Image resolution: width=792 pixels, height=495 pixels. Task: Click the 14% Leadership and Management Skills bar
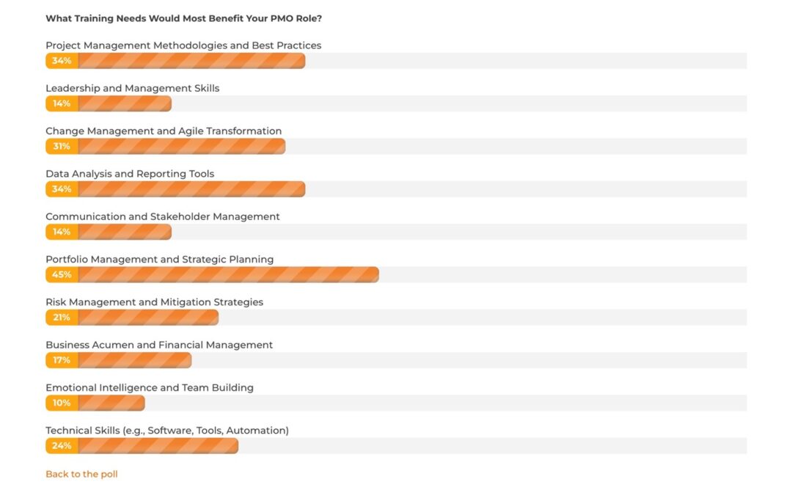(109, 103)
